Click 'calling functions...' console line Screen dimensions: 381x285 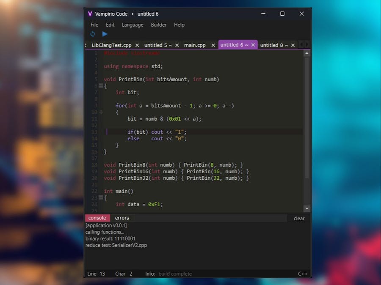(105, 232)
